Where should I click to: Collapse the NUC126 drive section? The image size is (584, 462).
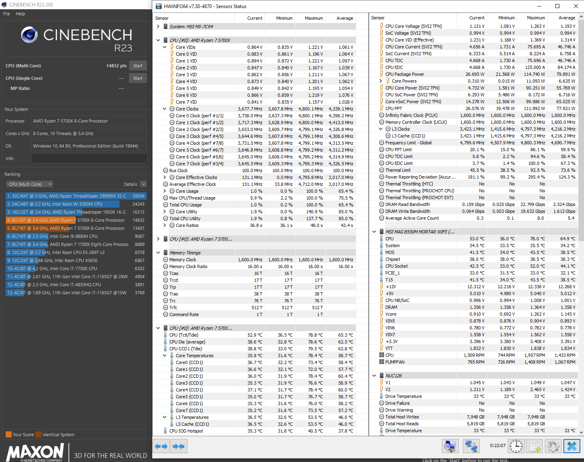(x=374, y=376)
